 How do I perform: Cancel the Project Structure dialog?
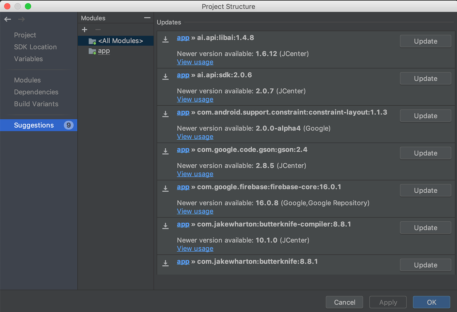click(344, 302)
